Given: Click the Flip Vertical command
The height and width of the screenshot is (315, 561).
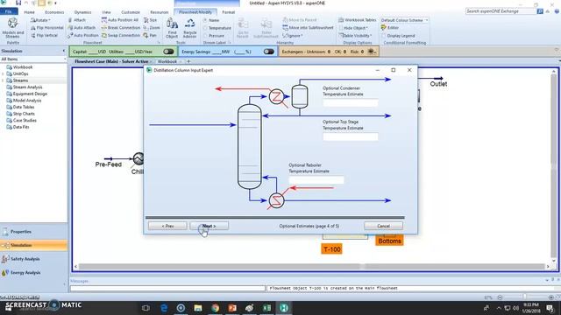Looking at the screenshot, I should click(44, 35).
